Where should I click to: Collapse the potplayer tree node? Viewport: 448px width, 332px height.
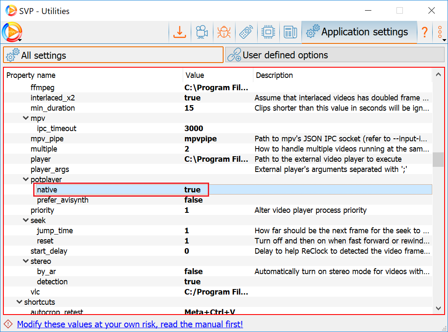(x=26, y=179)
